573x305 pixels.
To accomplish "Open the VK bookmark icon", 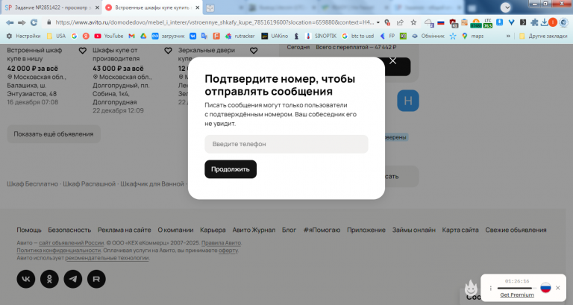I will click(192, 36).
